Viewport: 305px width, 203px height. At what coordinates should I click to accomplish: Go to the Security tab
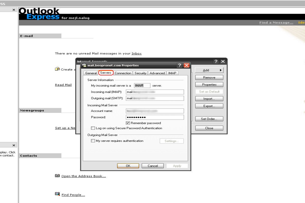point(140,73)
